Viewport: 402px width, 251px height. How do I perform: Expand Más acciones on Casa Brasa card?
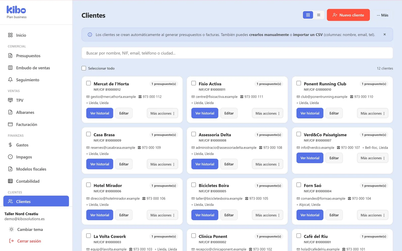pyautogui.click(x=162, y=164)
